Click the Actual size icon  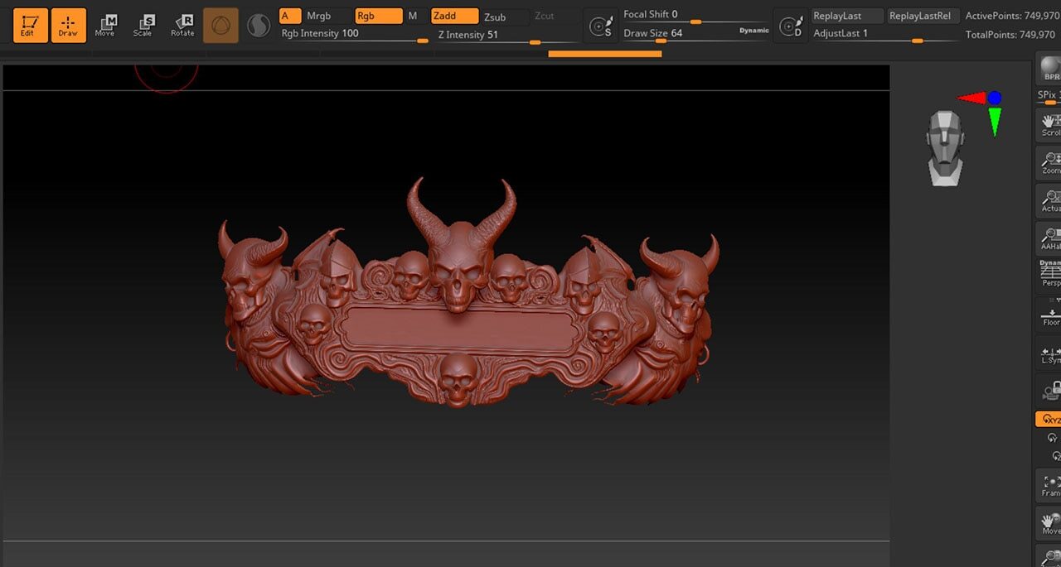tap(1049, 200)
